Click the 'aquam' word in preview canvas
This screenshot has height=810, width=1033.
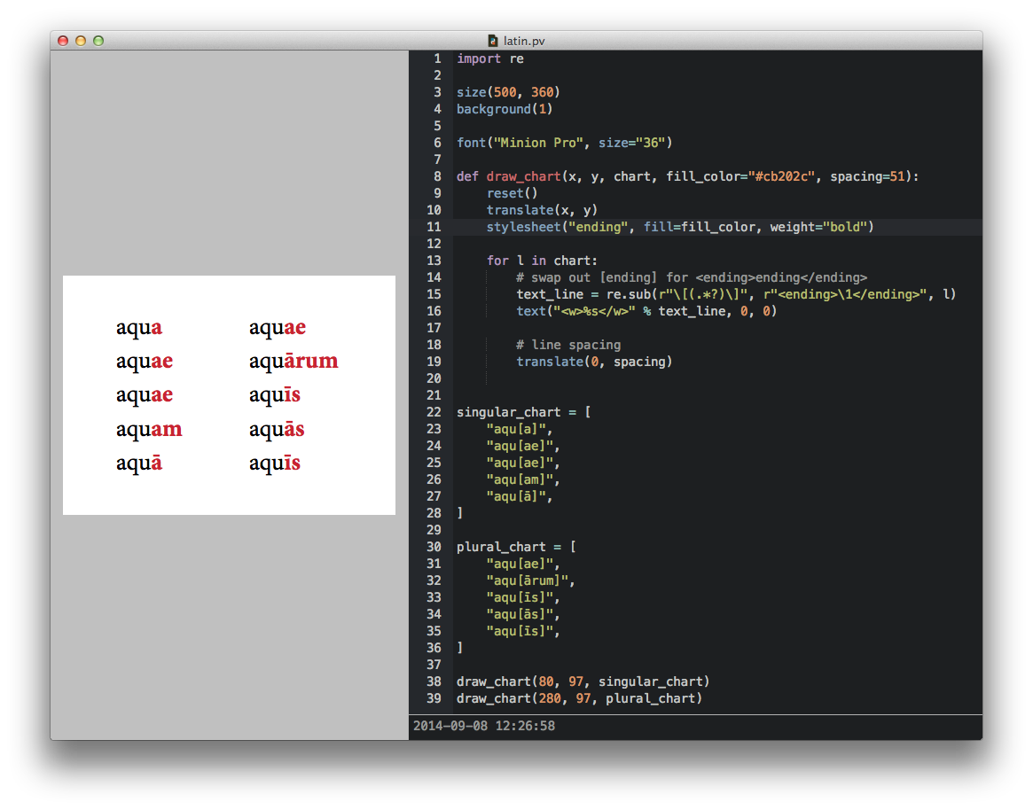[149, 429]
